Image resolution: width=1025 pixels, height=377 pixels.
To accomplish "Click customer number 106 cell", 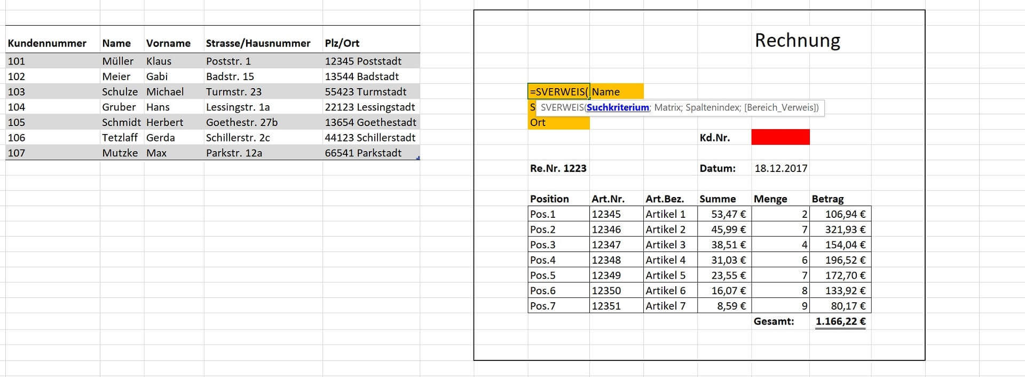I will 52,138.
